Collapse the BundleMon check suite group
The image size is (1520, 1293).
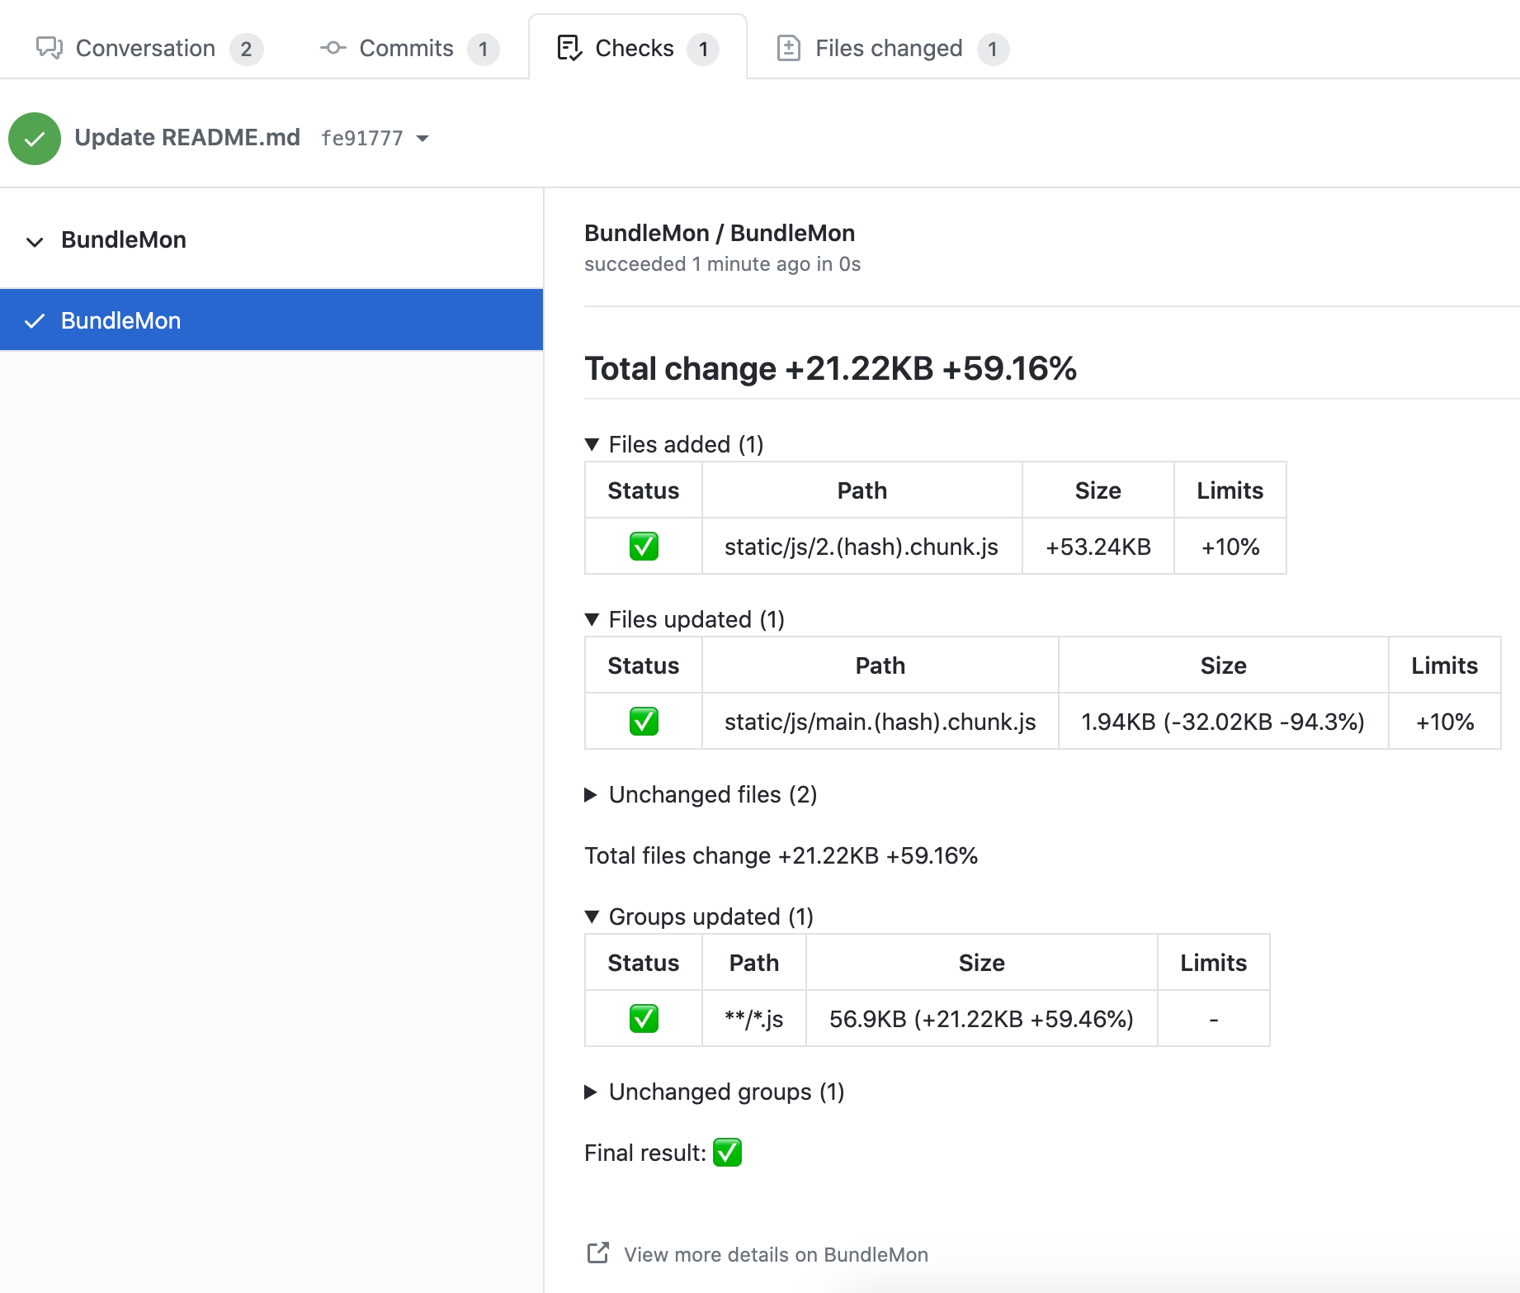click(35, 241)
